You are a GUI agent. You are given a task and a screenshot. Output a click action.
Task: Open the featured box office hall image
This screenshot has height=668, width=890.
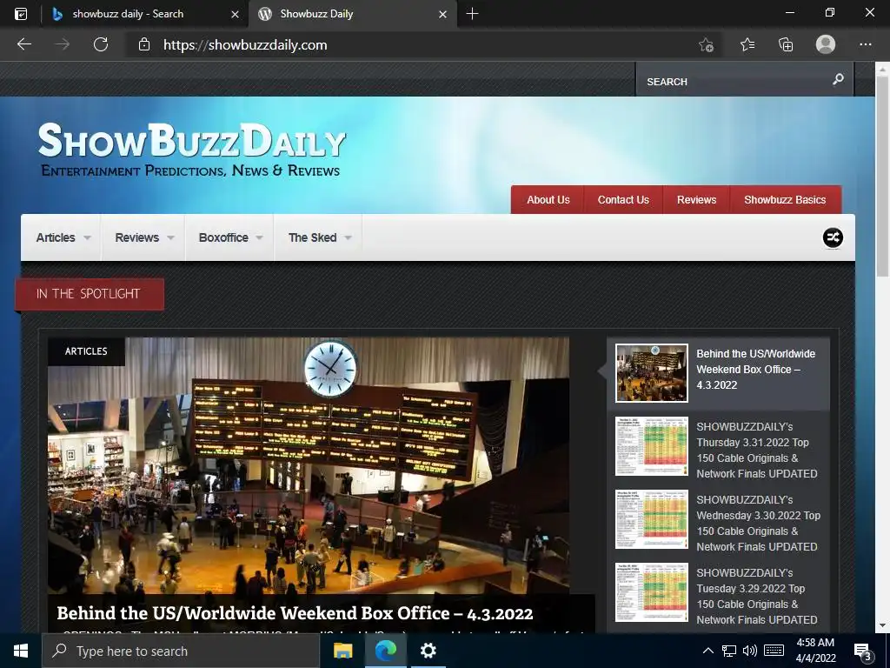[309, 466]
